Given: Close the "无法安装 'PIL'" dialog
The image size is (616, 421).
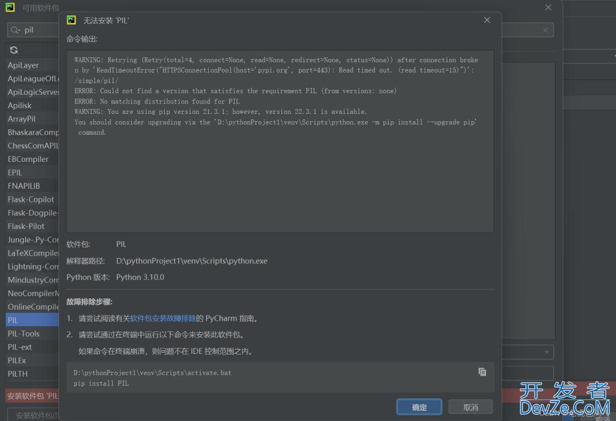Looking at the screenshot, I should click(487, 20).
